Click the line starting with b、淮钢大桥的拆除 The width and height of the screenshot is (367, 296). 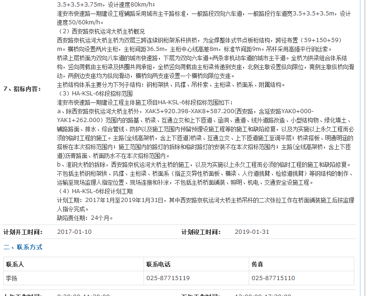(203, 165)
